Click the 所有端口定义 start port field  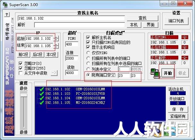coord(124,76)
